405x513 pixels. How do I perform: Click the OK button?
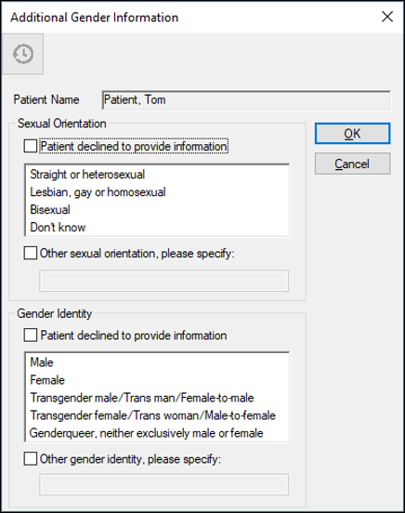(x=352, y=134)
